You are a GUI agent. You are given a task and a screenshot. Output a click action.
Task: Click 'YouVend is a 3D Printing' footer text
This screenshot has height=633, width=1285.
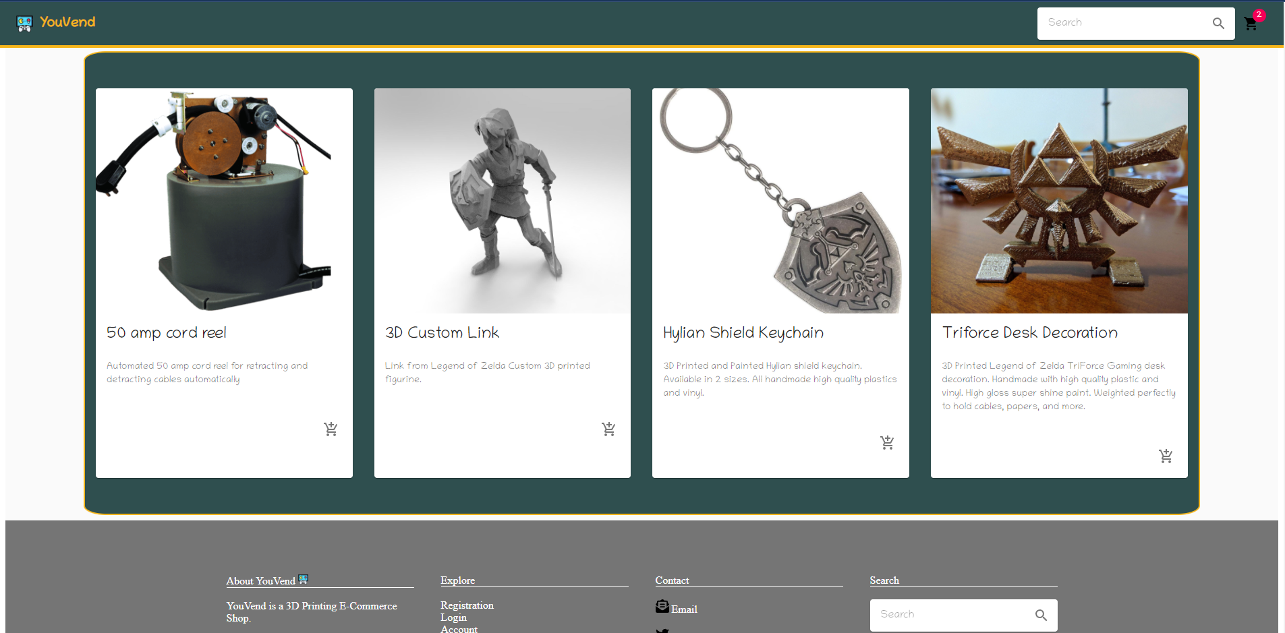(x=312, y=612)
